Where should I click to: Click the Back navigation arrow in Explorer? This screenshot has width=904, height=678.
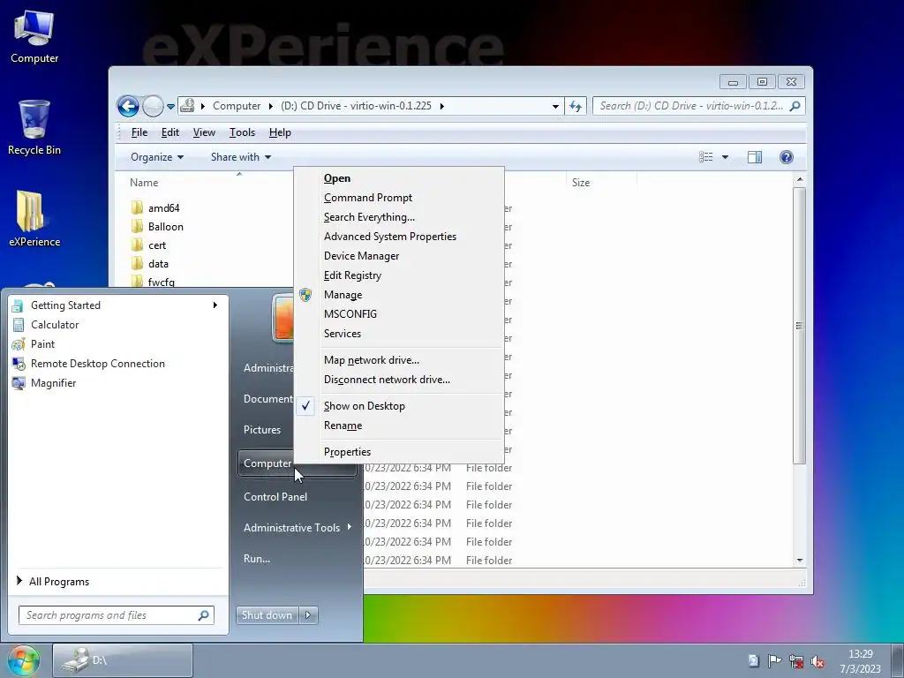[x=128, y=106]
